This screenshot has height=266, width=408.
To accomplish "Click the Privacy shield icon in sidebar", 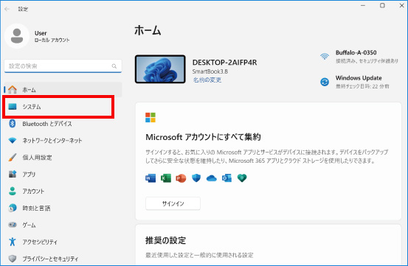I will [x=13, y=259].
